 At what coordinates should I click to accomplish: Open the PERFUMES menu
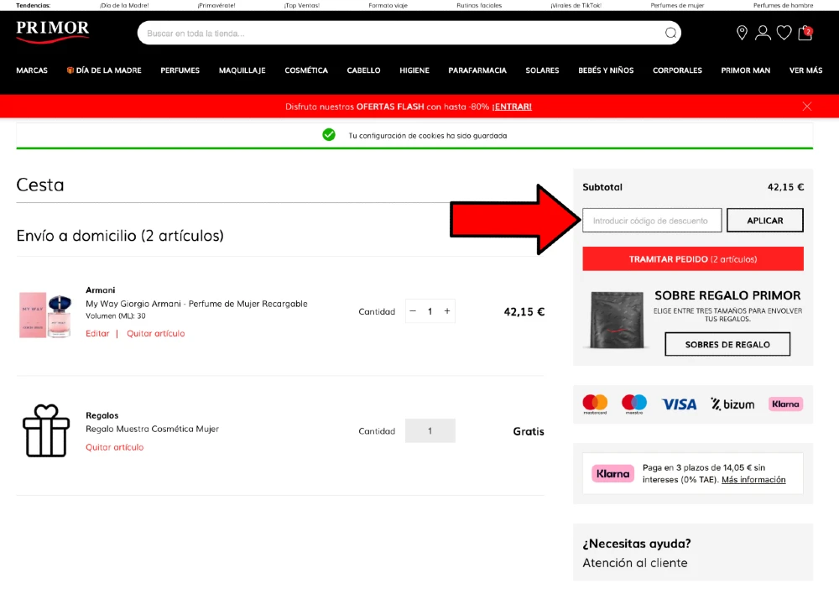coord(180,70)
